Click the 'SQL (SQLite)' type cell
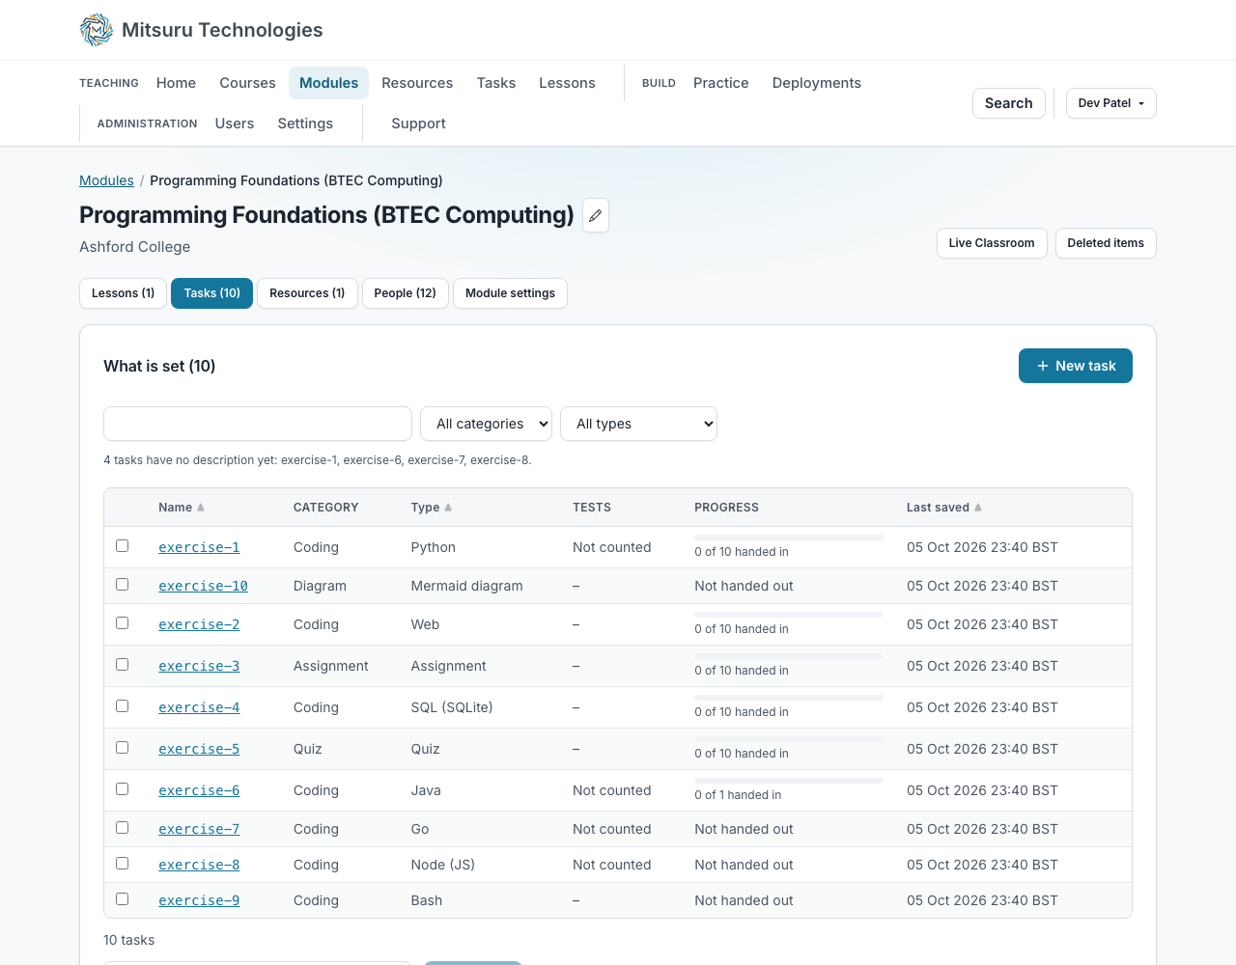Screen dimensions: 1236x965 coord(452,707)
